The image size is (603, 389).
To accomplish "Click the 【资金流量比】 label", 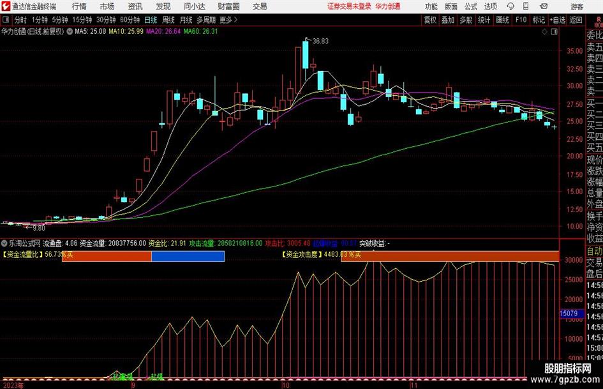I will (23, 255).
